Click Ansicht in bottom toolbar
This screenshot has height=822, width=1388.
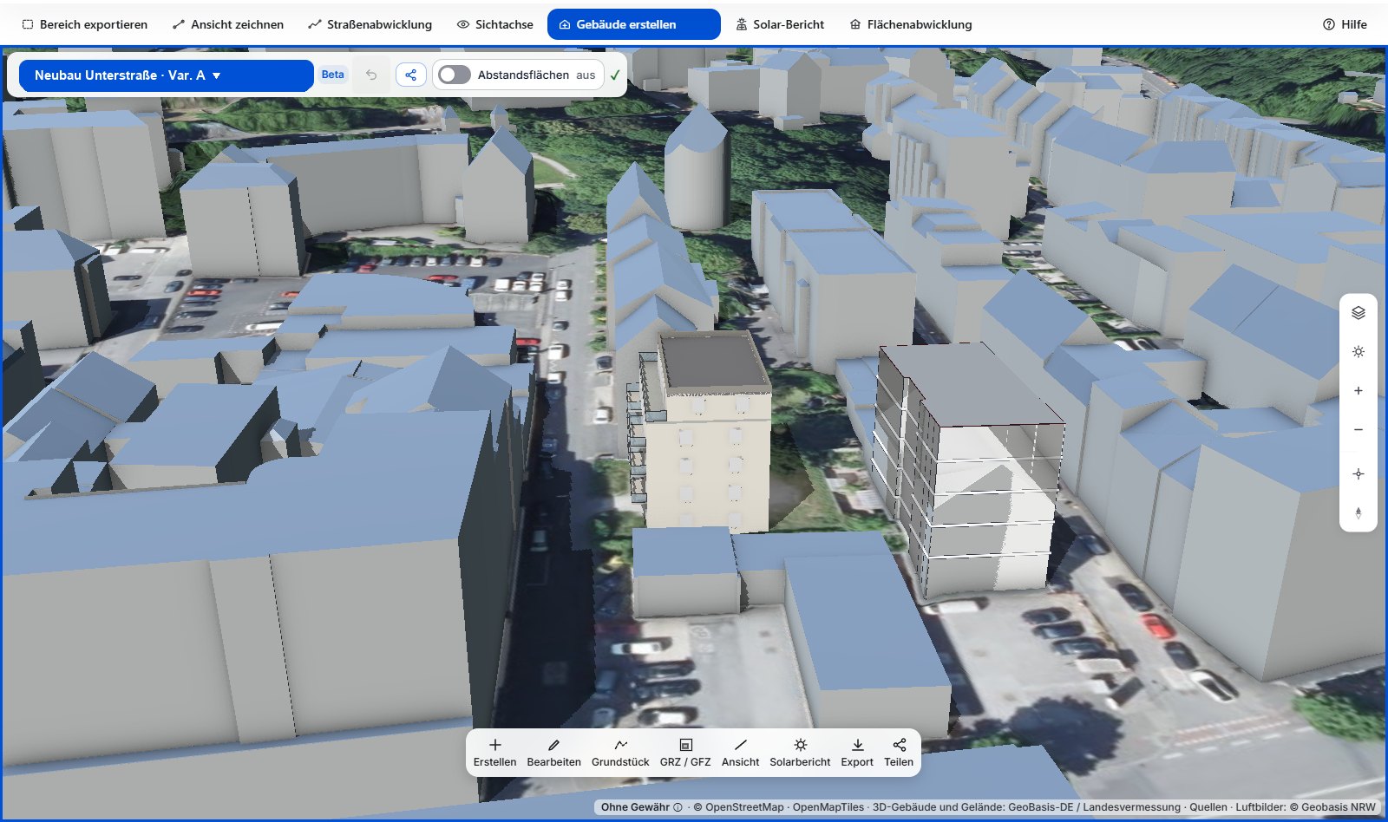click(740, 753)
